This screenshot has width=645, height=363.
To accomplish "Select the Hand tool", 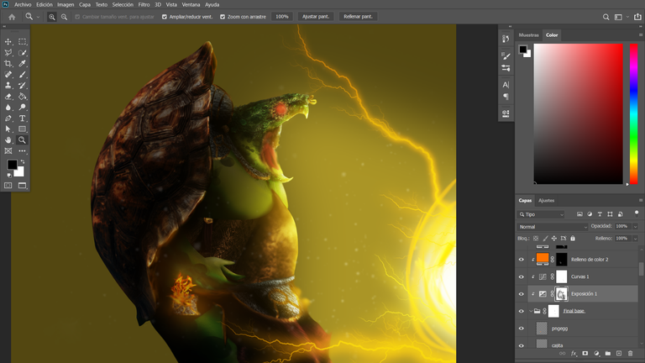I will click(x=8, y=140).
